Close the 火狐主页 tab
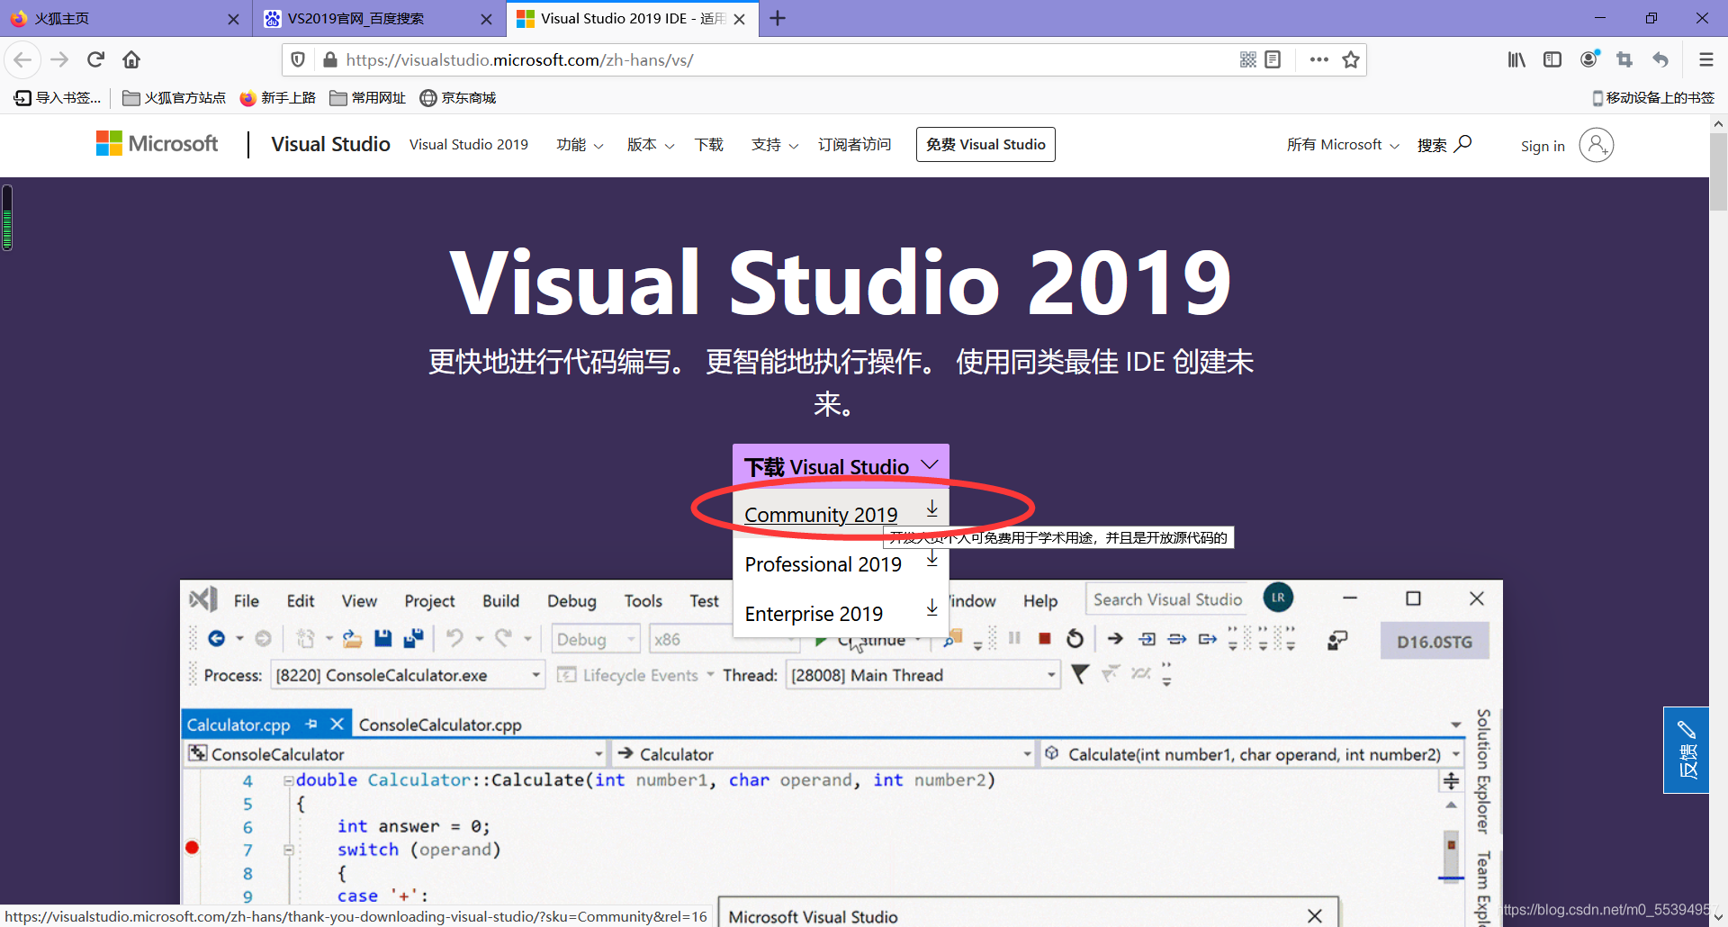This screenshot has height=927, width=1728. pyautogui.click(x=233, y=19)
